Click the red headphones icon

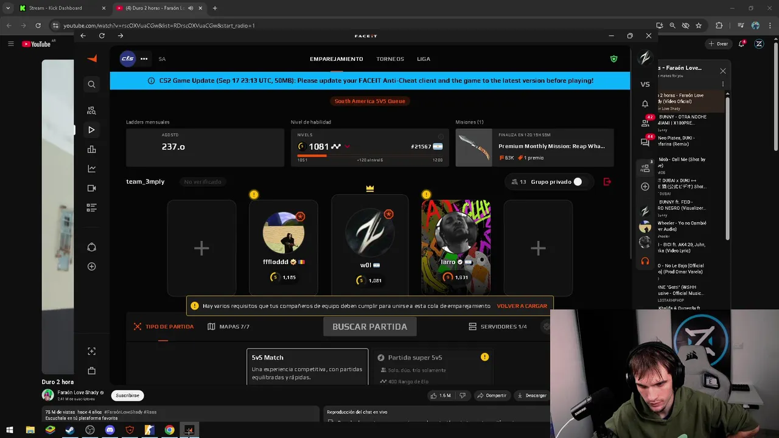[645, 261]
